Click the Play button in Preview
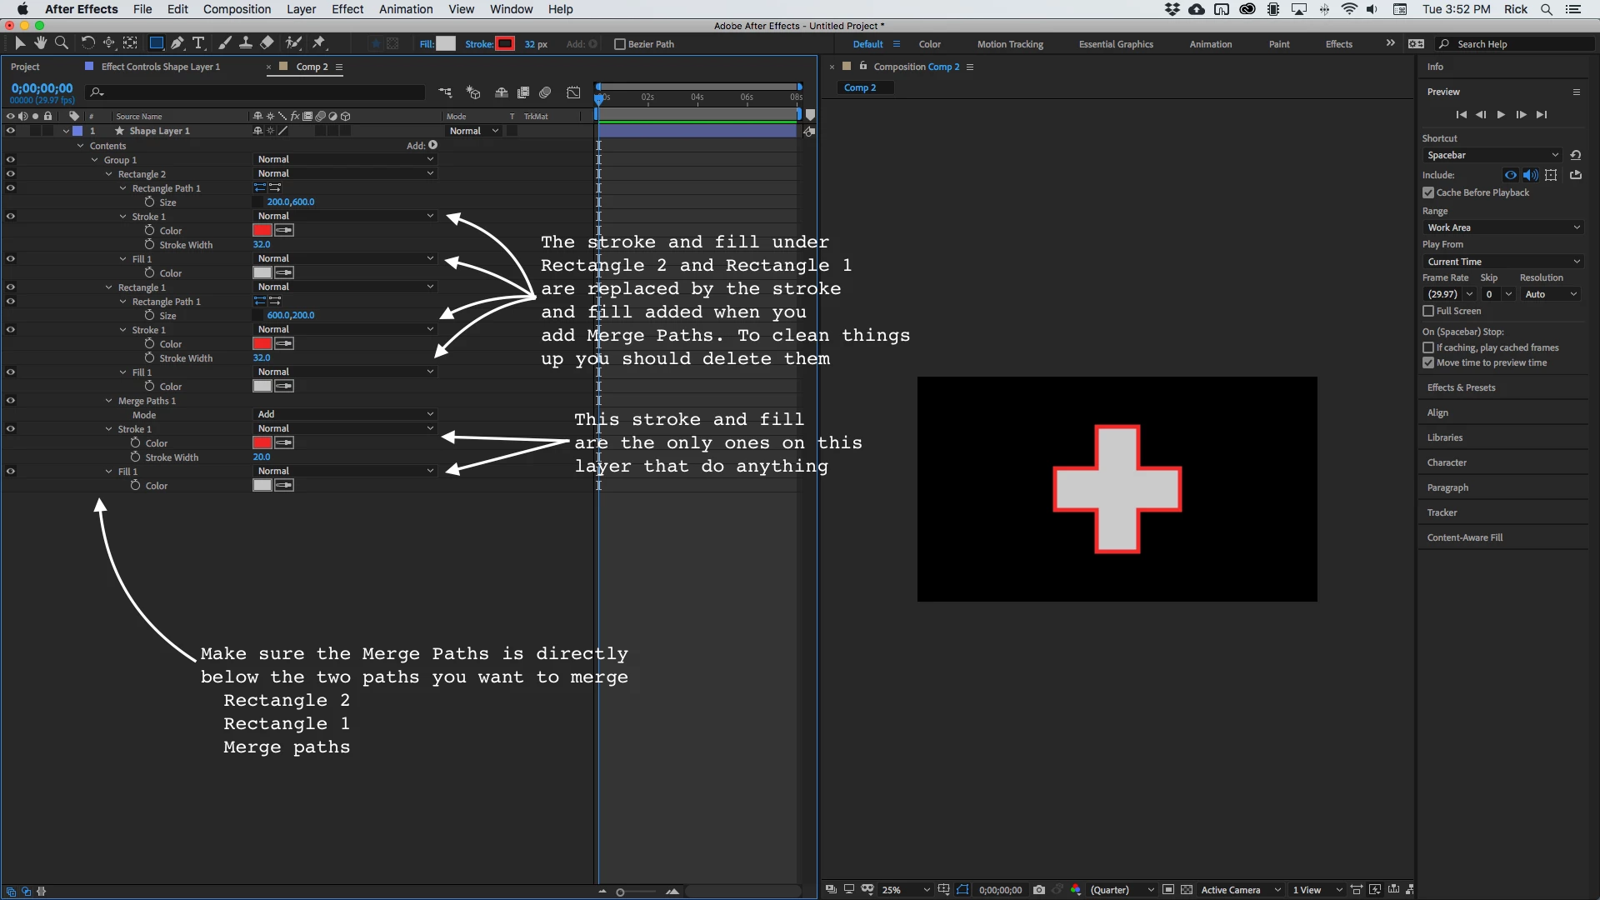Viewport: 1600px width, 900px height. (x=1501, y=115)
